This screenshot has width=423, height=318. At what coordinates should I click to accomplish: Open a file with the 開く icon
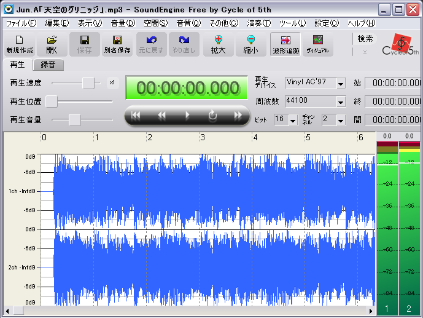tap(52, 44)
